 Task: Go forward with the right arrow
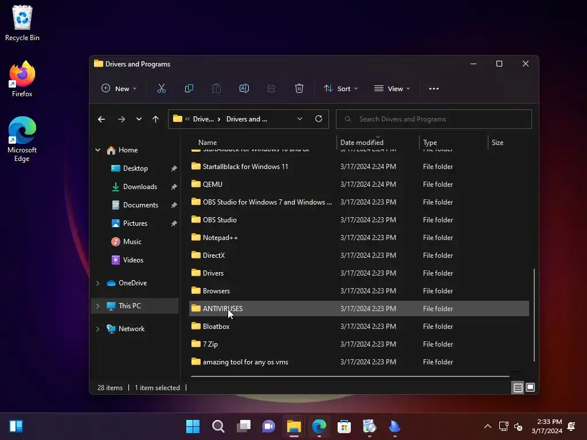click(x=122, y=119)
